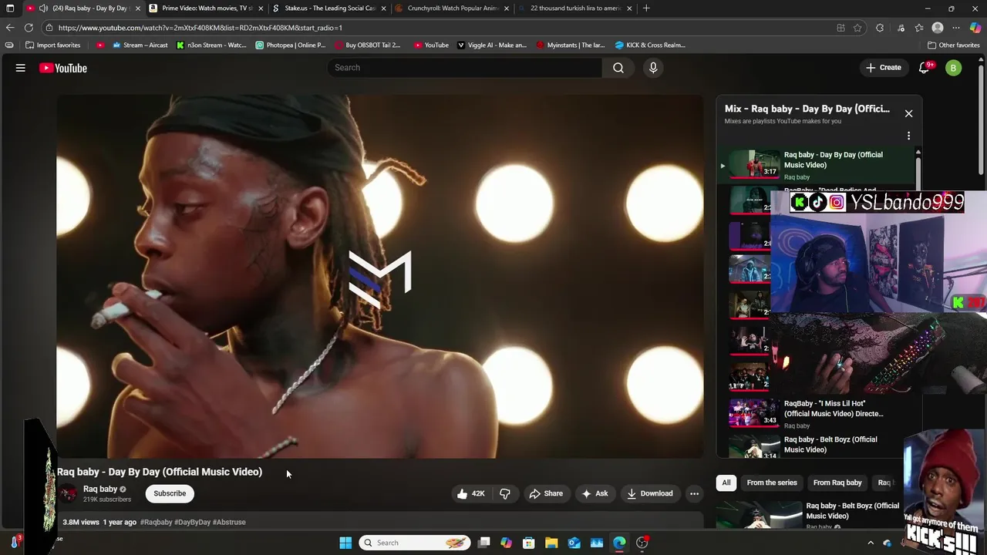Open Task View from the taskbar
The image size is (987, 555).
click(483, 543)
